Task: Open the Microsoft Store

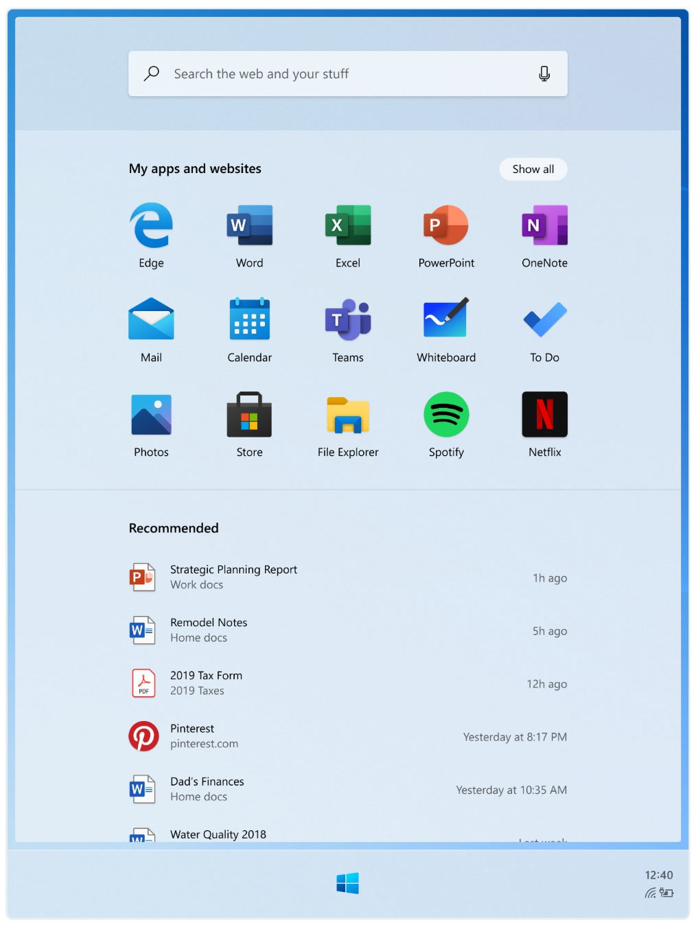Action: (x=249, y=415)
